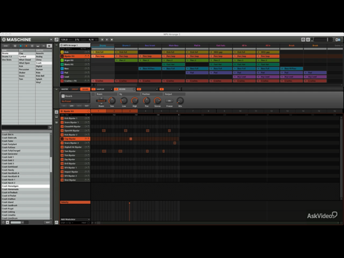Select the Samples icon in browser
This screenshot has width=344, height=258.
49,46
